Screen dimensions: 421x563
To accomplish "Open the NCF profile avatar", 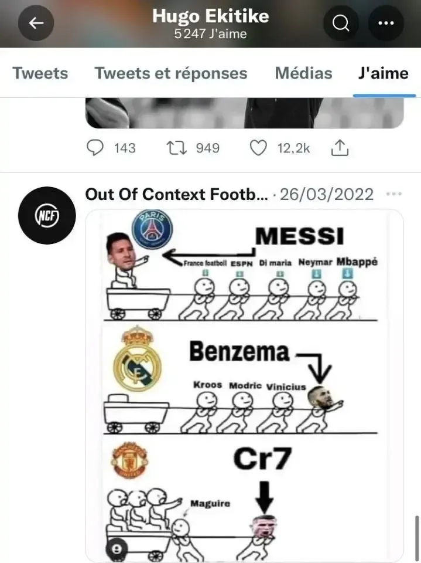I will click(47, 216).
